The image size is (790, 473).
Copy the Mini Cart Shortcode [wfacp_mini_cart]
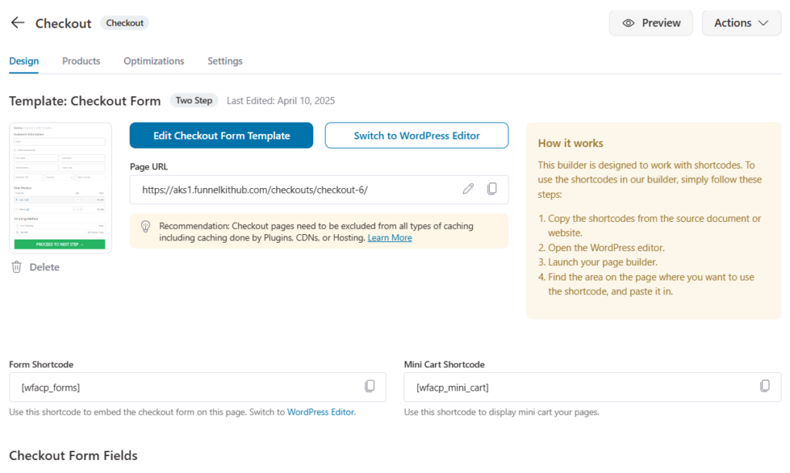coord(765,386)
